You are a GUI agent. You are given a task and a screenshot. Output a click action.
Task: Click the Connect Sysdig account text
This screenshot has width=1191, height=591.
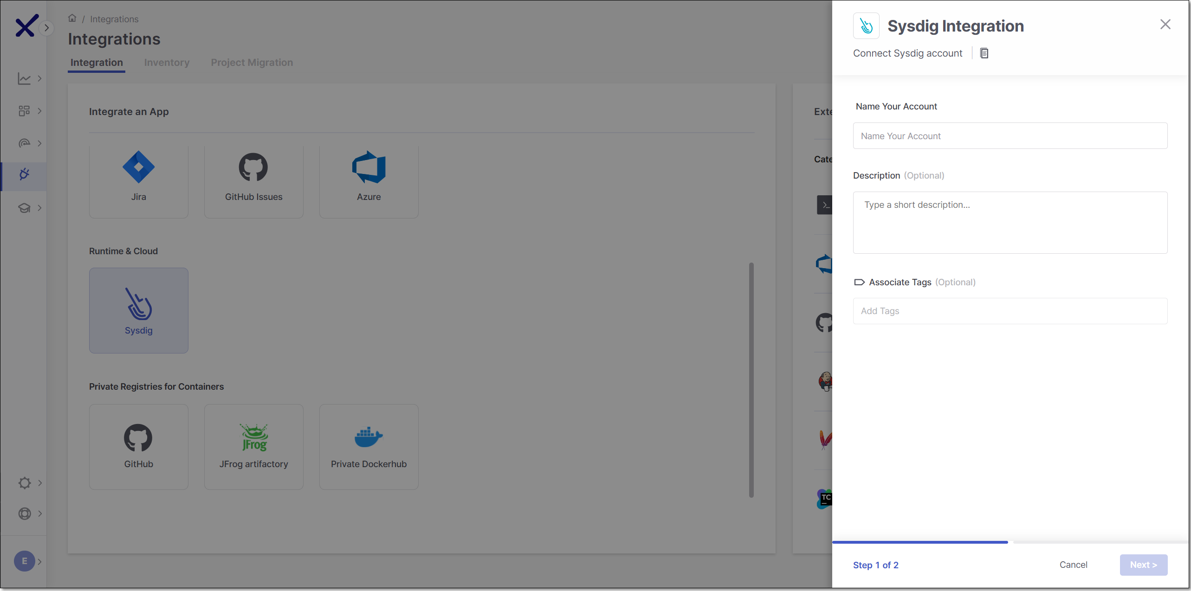[x=907, y=53]
